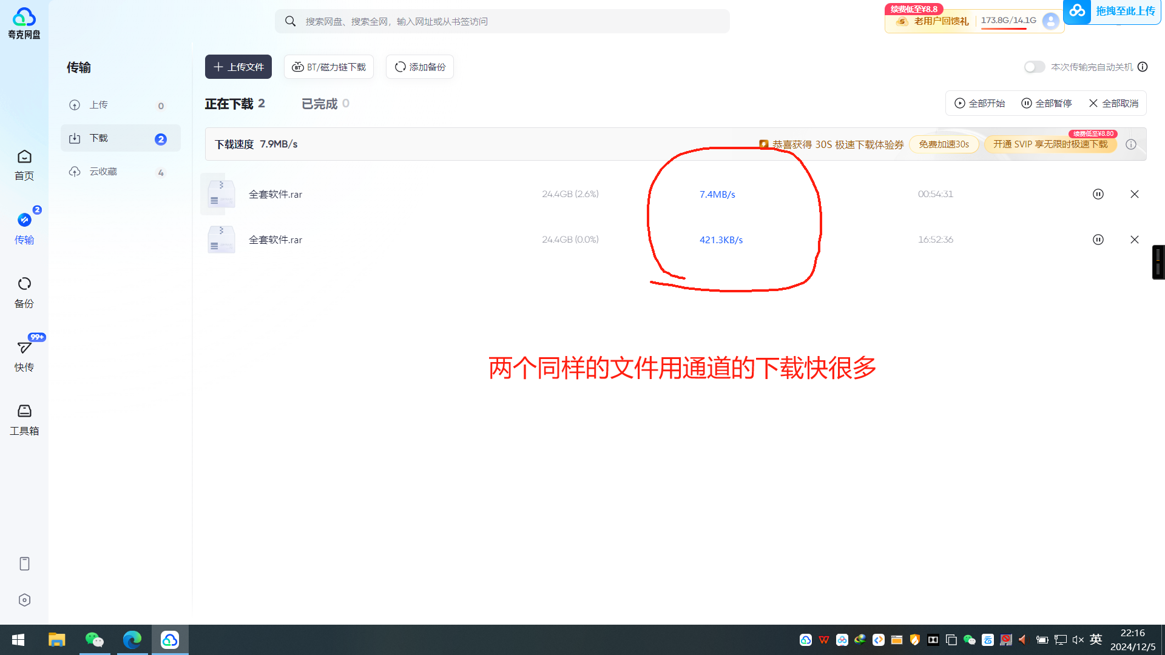Open BT/磁力链下载 dialog

click(x=329, y=67)
